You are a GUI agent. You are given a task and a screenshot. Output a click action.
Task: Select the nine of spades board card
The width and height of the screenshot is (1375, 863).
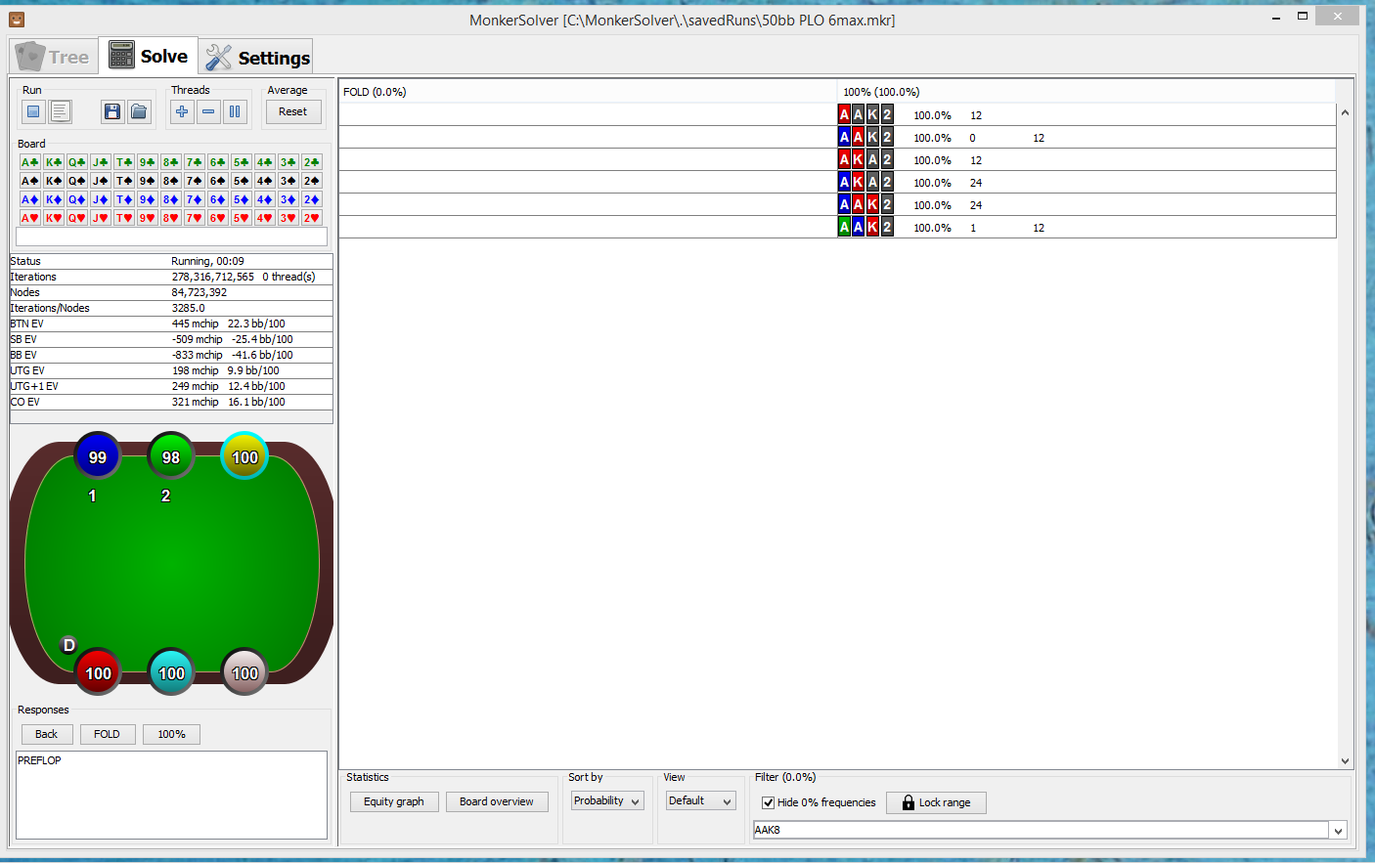[x=148, y=181]
